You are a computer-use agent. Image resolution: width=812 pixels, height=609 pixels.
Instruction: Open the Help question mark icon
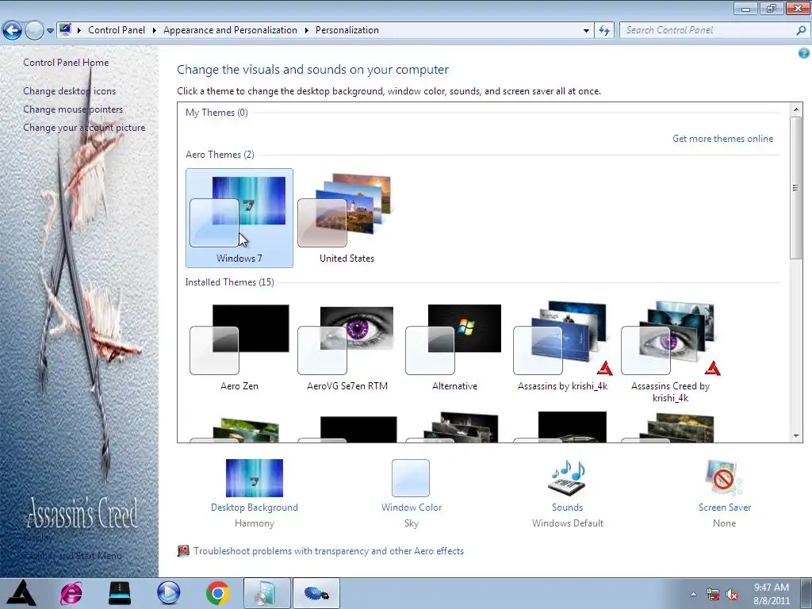(x=804, y=53)
